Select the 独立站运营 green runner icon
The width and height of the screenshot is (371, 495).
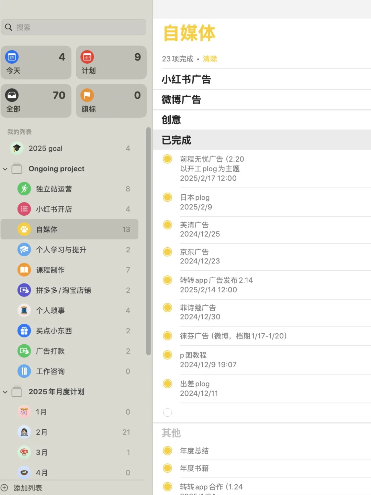pos(24,189)
